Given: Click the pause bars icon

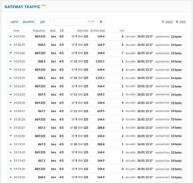Looking at the screenshot, I should click(x=163, y=22).
